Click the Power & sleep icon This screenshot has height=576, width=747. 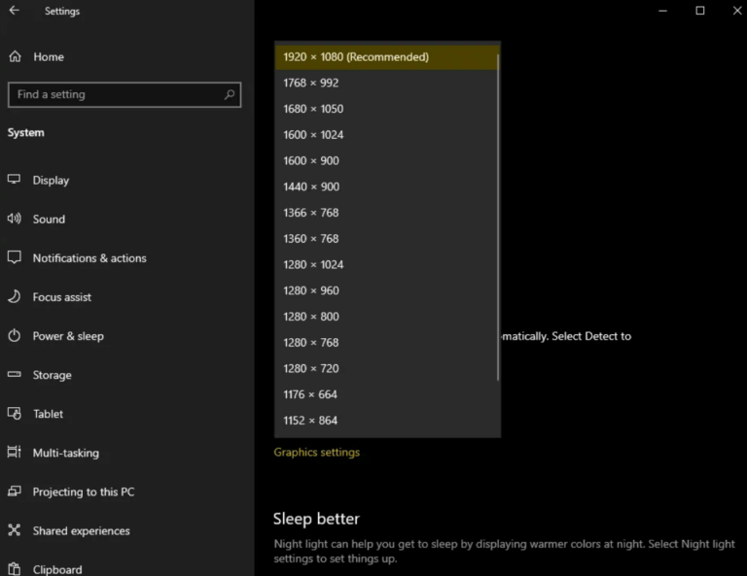pos(15,335)
